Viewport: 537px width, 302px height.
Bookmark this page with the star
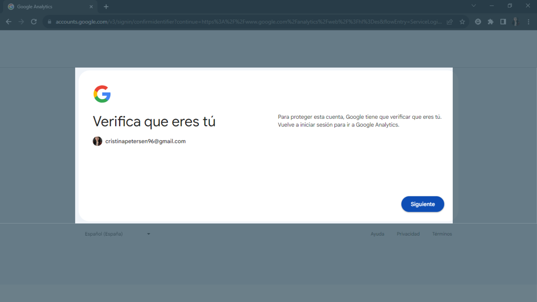point(462,22)
